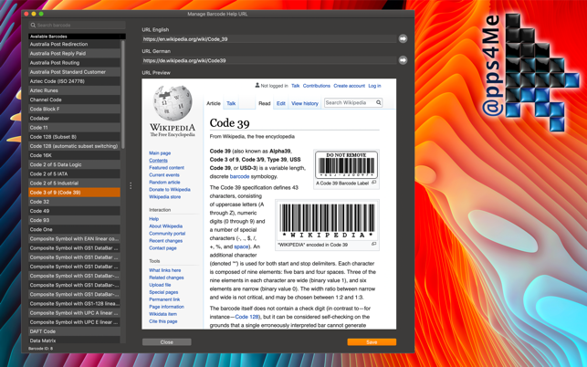Select Code 16K entry
This screenshot has width=587, height=367.
(x=75, y=155)
